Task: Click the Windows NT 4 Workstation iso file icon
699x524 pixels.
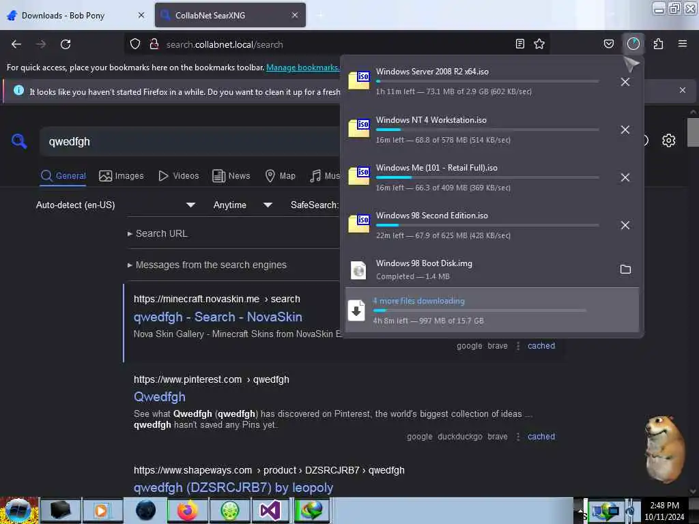Action: click(x=359, y=128)
